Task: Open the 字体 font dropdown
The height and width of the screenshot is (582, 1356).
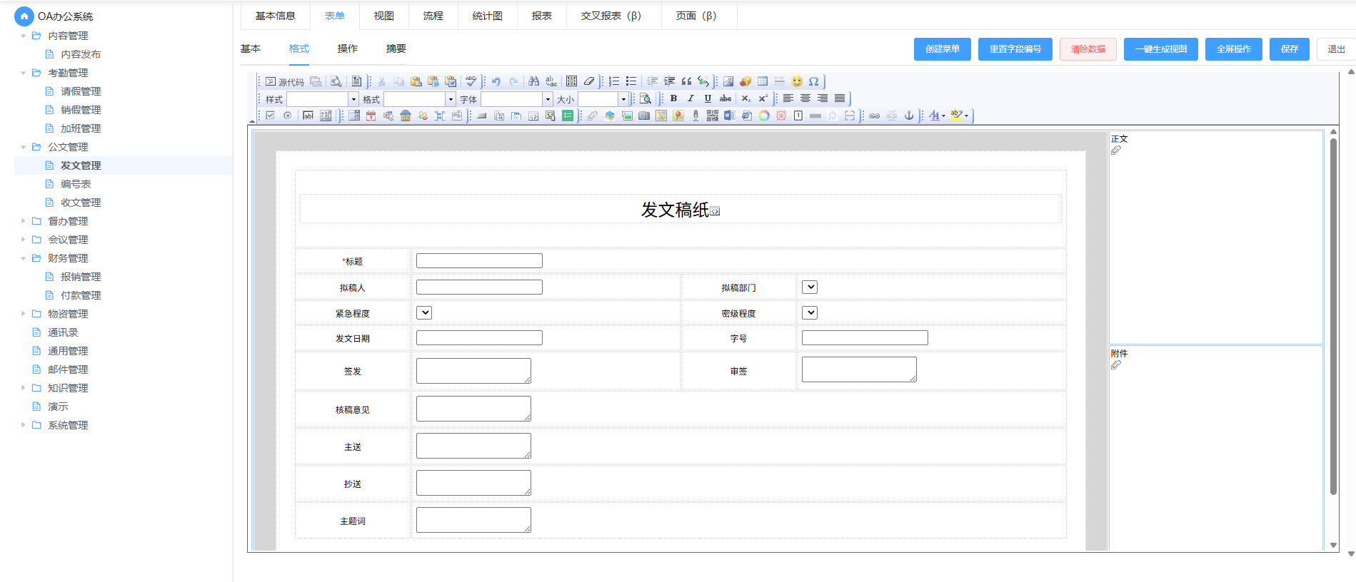Action: [x=548, y=99]
